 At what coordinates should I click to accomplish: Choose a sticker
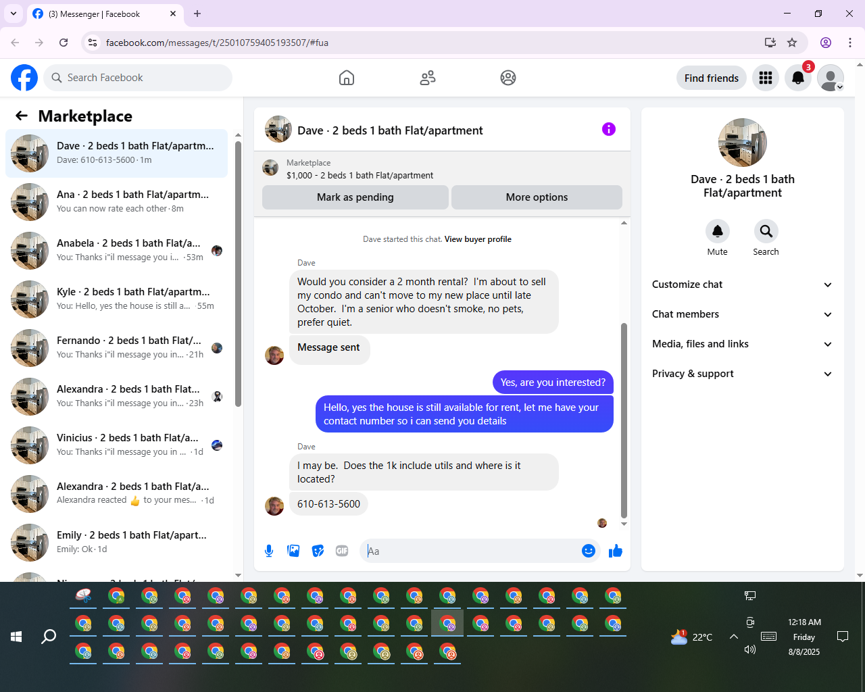coord(318,551)
